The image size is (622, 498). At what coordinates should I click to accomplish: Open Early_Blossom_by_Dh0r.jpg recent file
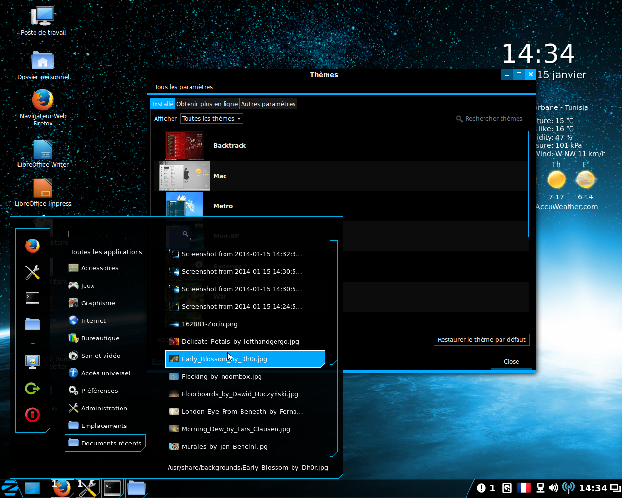245,359
